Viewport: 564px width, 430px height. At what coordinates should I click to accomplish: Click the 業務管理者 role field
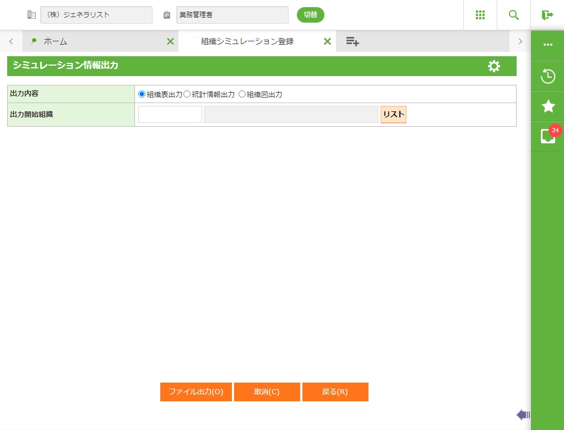[x=232, y=15]
